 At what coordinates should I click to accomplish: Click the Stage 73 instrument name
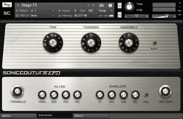point(29,5)
